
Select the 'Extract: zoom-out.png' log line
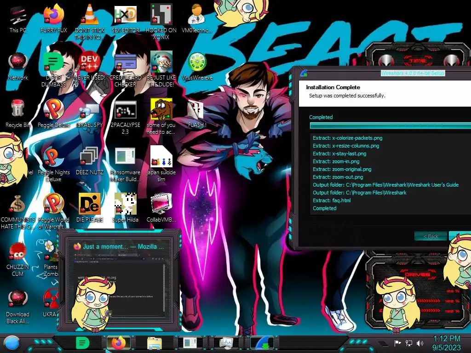click(x=338, y=177)
